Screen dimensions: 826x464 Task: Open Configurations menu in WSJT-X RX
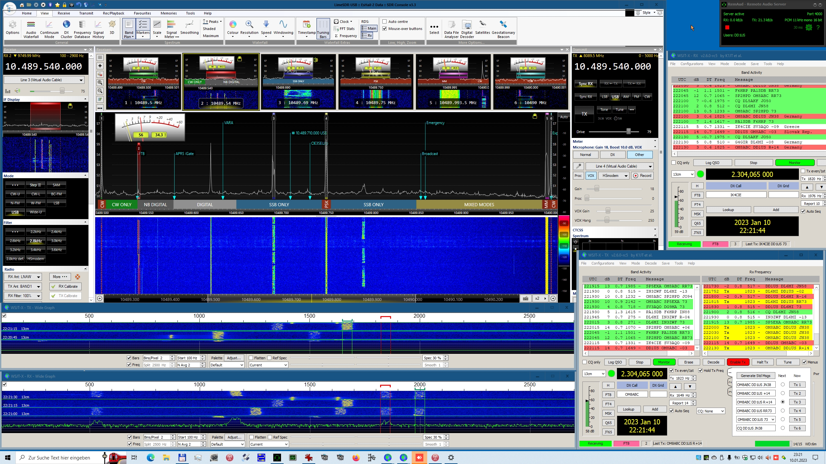[x=692, y=64]
